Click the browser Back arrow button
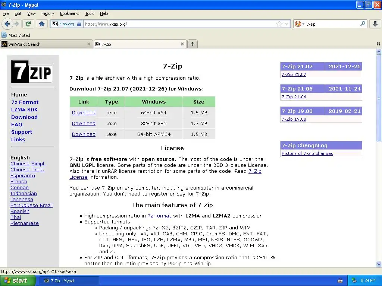Screen dimensions: 382x286 7,24
